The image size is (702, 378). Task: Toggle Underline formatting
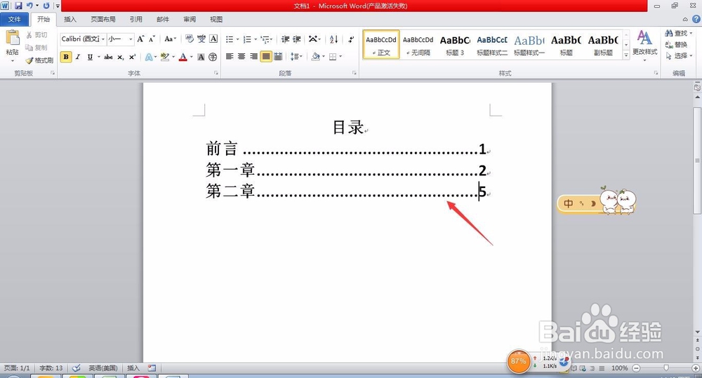point(90,57)
